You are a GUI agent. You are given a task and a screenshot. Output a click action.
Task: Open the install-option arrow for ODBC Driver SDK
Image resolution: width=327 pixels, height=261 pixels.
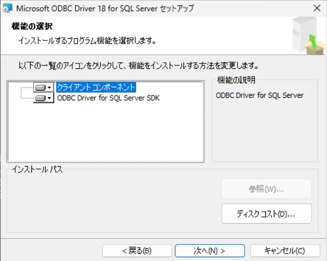click(x=49, y=98)
